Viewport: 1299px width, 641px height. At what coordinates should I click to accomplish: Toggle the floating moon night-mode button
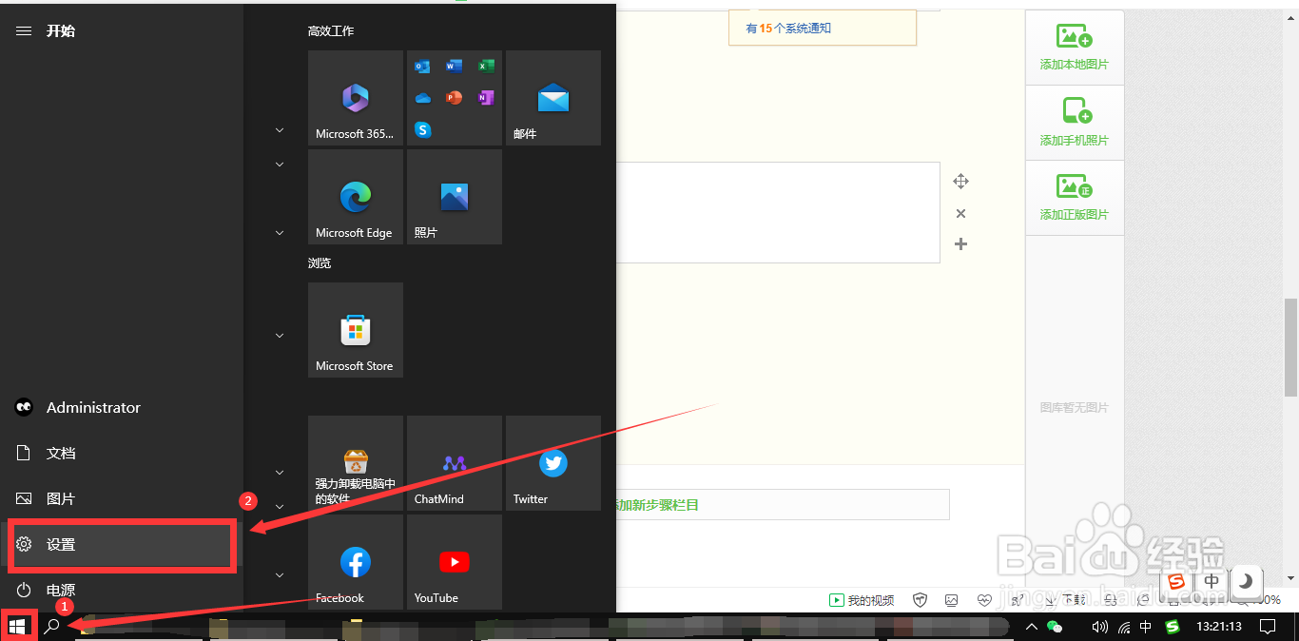(1245, 581)
